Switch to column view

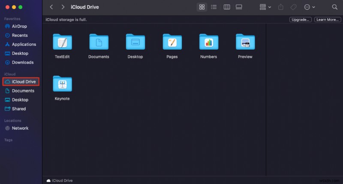(x=227, y=7)
